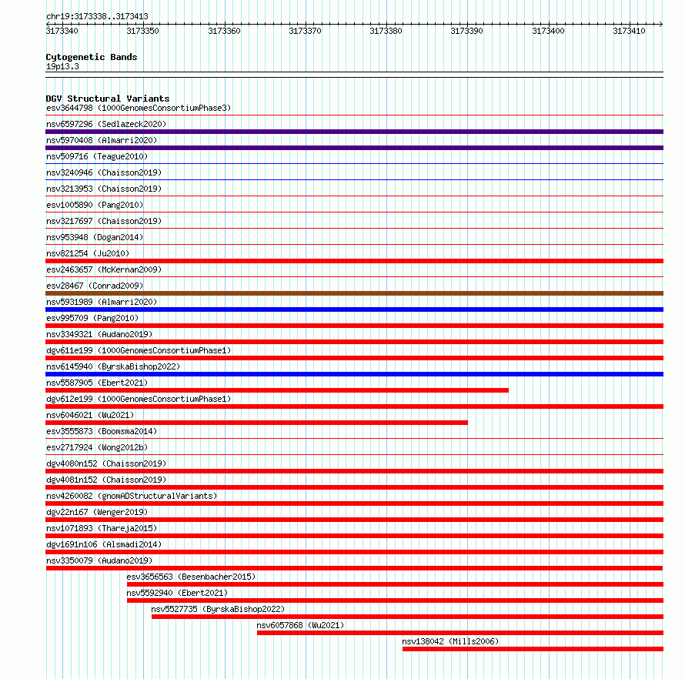Click nsv3240946 (Chaisson2019) label

pos(104,172)
